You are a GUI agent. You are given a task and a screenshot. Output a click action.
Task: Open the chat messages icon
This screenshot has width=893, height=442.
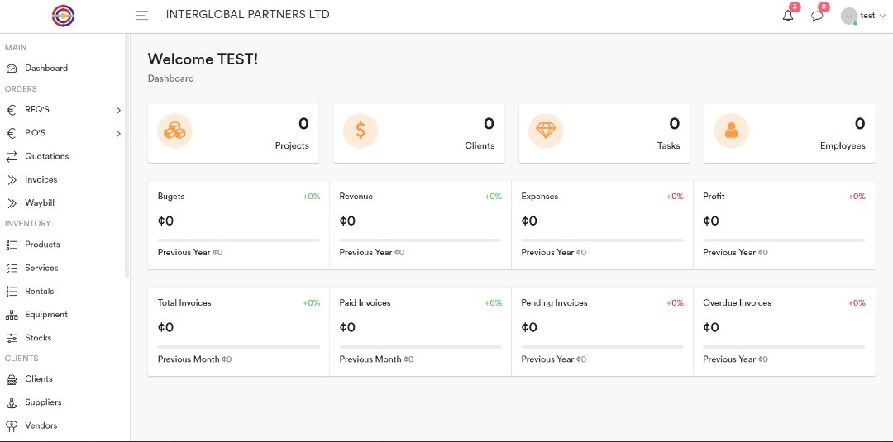(x=817, y=16)
